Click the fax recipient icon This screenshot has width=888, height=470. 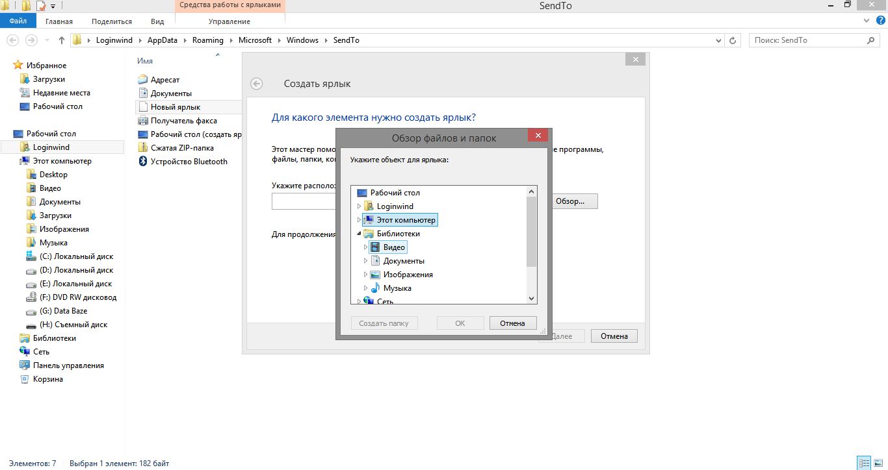coord(143,121)
